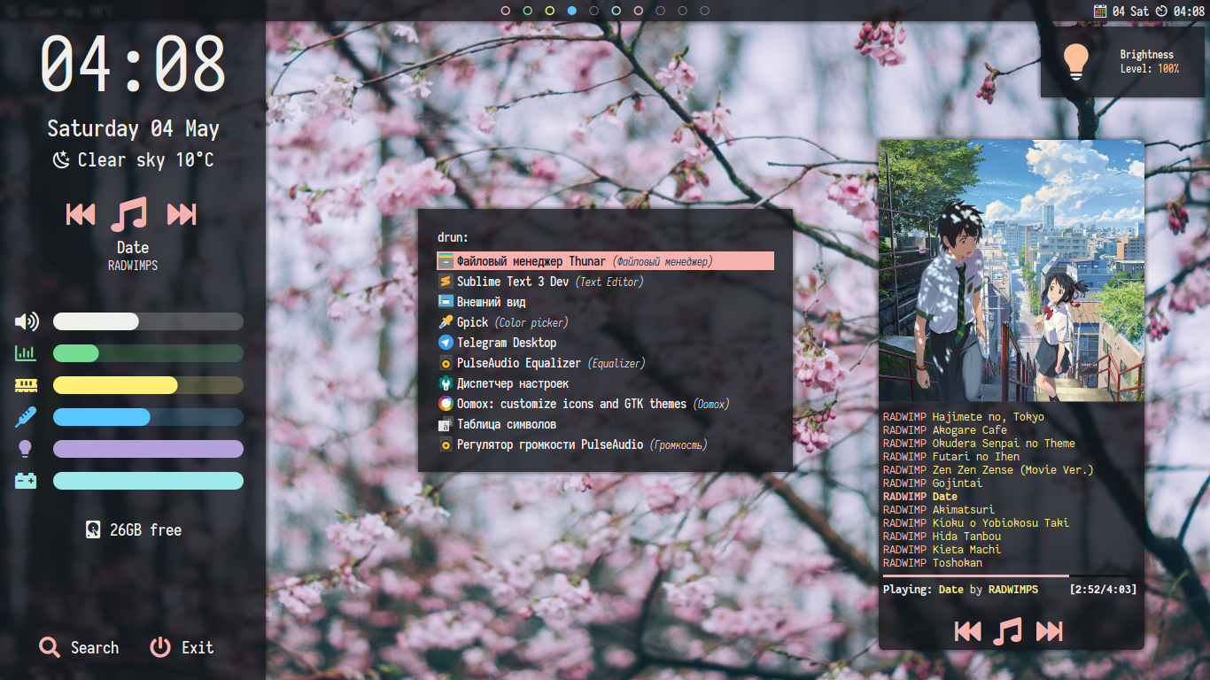Viewport: 1210px width, 680px height.
Task: Launch Gpick (Color picker) entry
Action: click(605, 322)
